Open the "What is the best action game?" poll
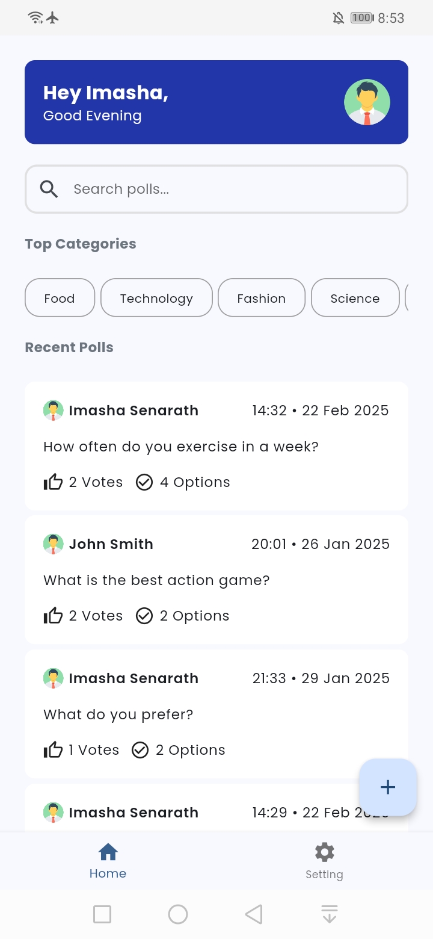 (x=156, y=580)
